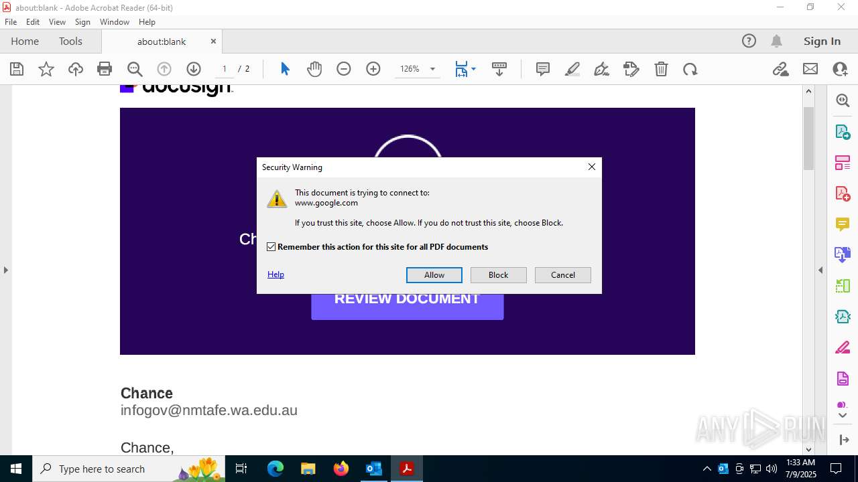Screen dimensions: 858x482
Task: Open Help question mark icon
Action: [x=749, y=41]
